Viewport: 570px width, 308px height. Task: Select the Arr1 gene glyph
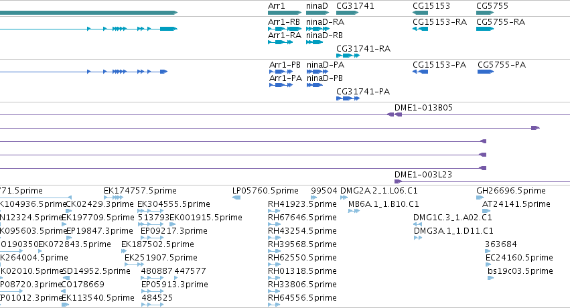pos(285,13)
